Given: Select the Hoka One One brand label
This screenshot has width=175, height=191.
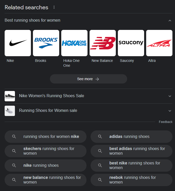Looking at the screenshot, I should [71, 63].
